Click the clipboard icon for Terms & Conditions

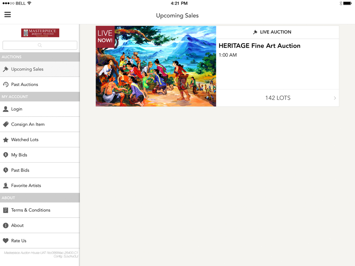click(6, 210)
